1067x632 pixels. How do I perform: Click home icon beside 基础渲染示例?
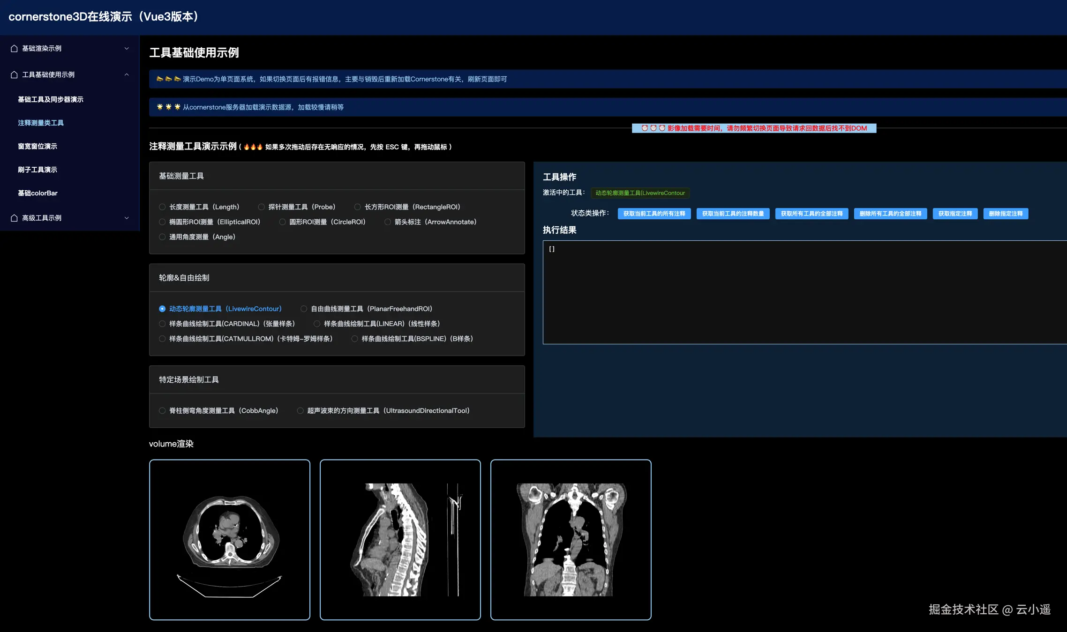[14, 48]
